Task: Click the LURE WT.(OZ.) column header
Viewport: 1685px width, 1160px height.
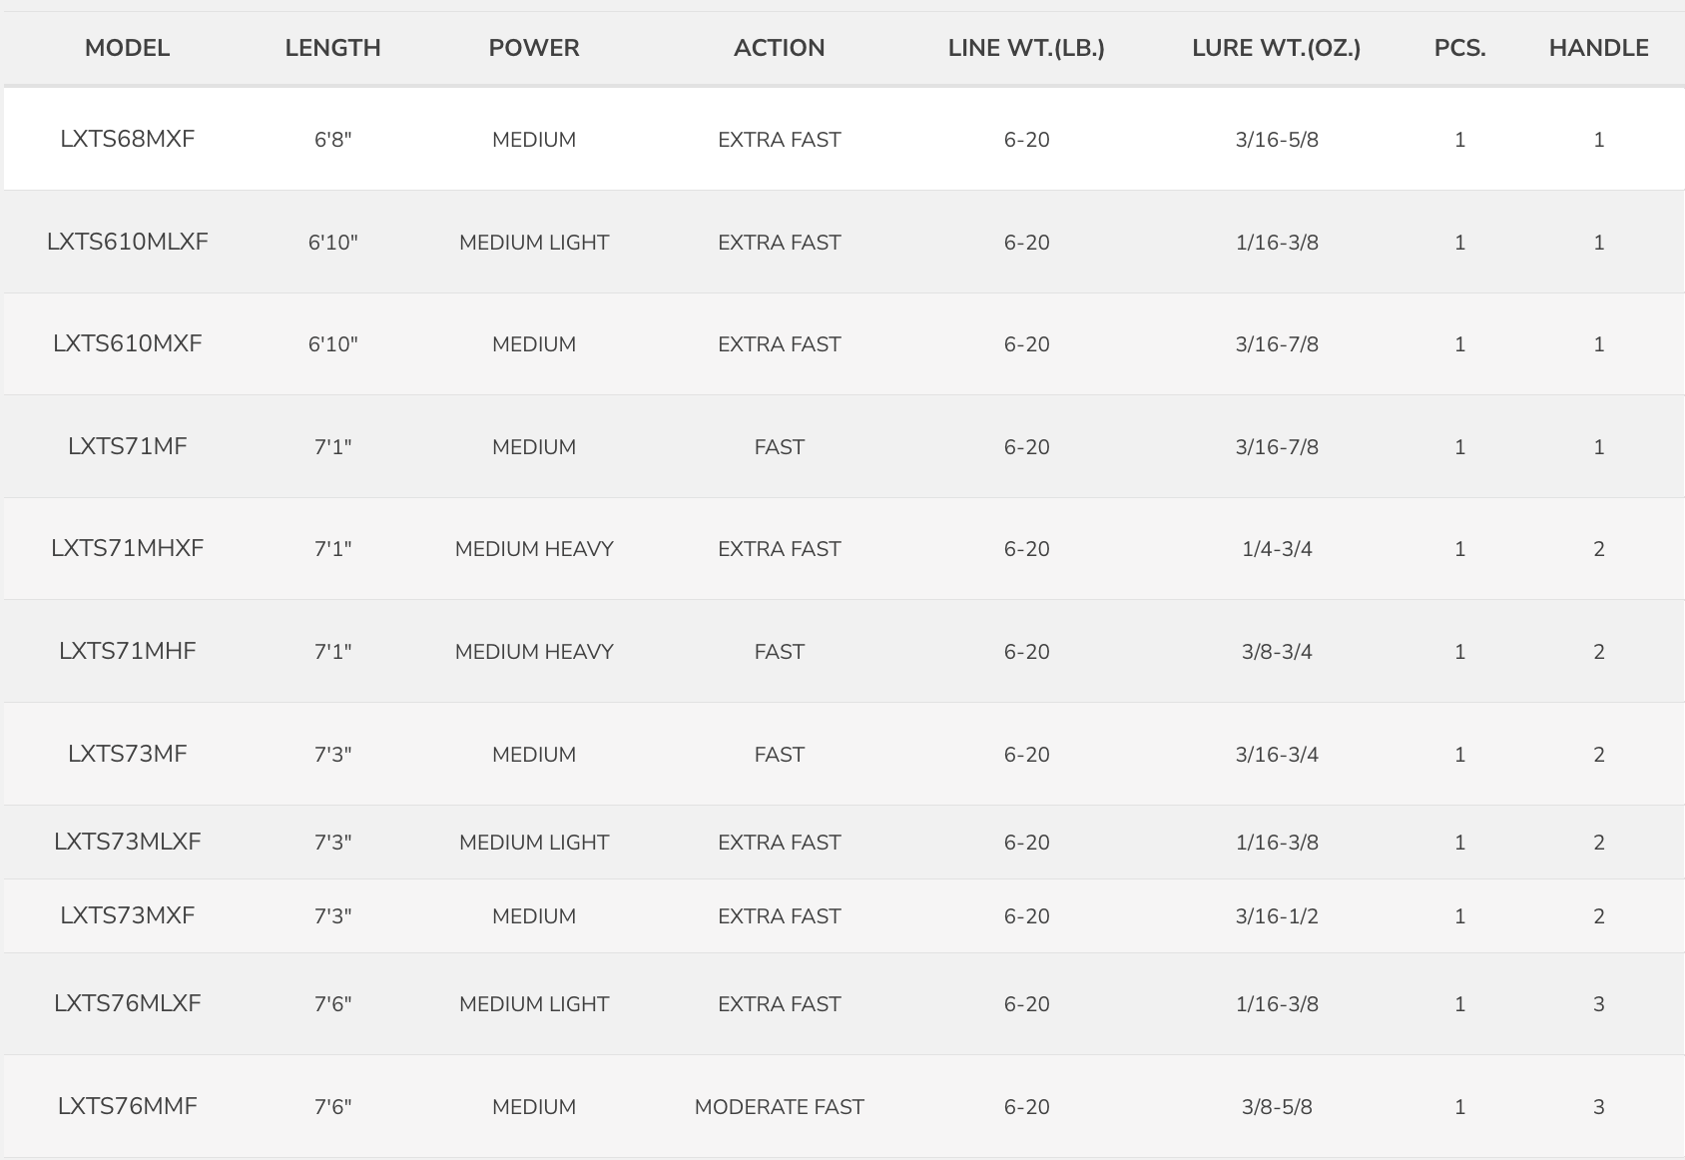Action: (1276, 48)
